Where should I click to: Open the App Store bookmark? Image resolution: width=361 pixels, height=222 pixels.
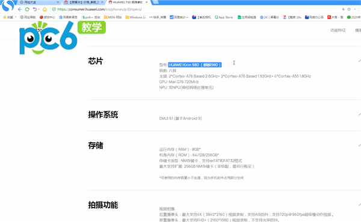224,17
